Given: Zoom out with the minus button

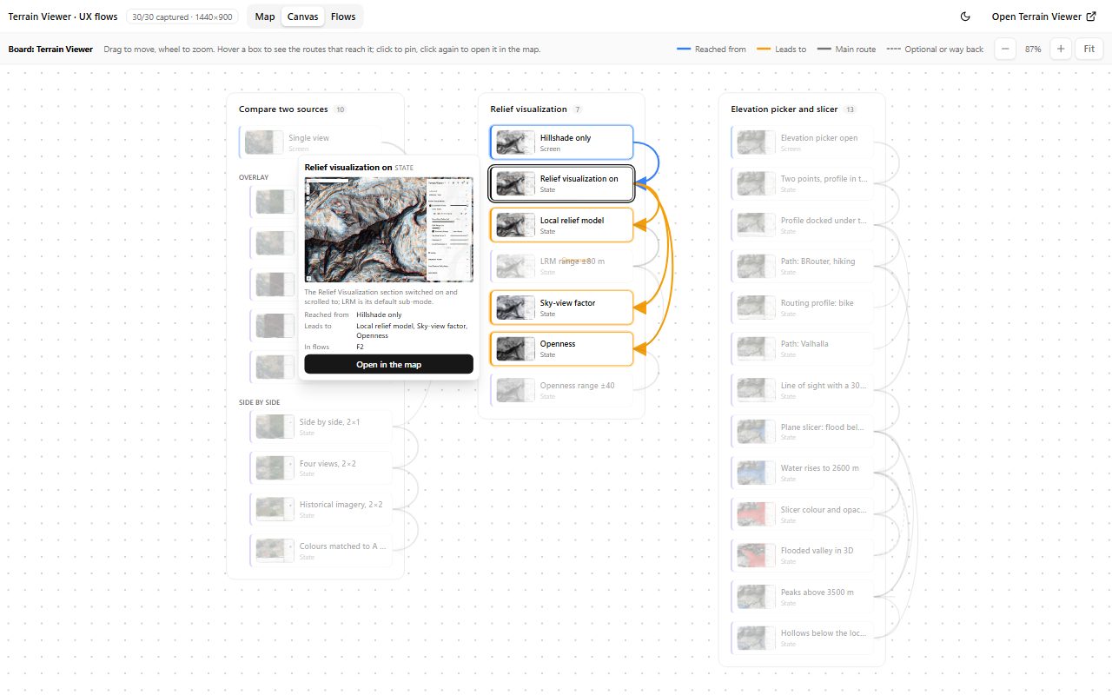Looking at the screenshot, I should (1005, 50).
